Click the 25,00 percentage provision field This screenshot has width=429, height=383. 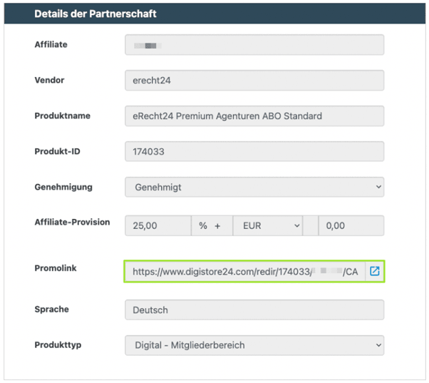[157, 225]
